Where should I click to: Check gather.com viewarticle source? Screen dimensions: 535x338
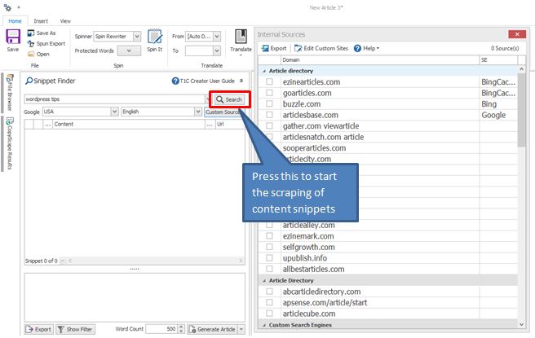270,125
